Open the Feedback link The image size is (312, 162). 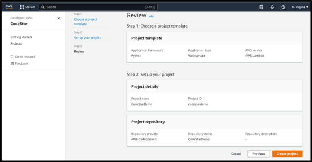tap(22, 63)
